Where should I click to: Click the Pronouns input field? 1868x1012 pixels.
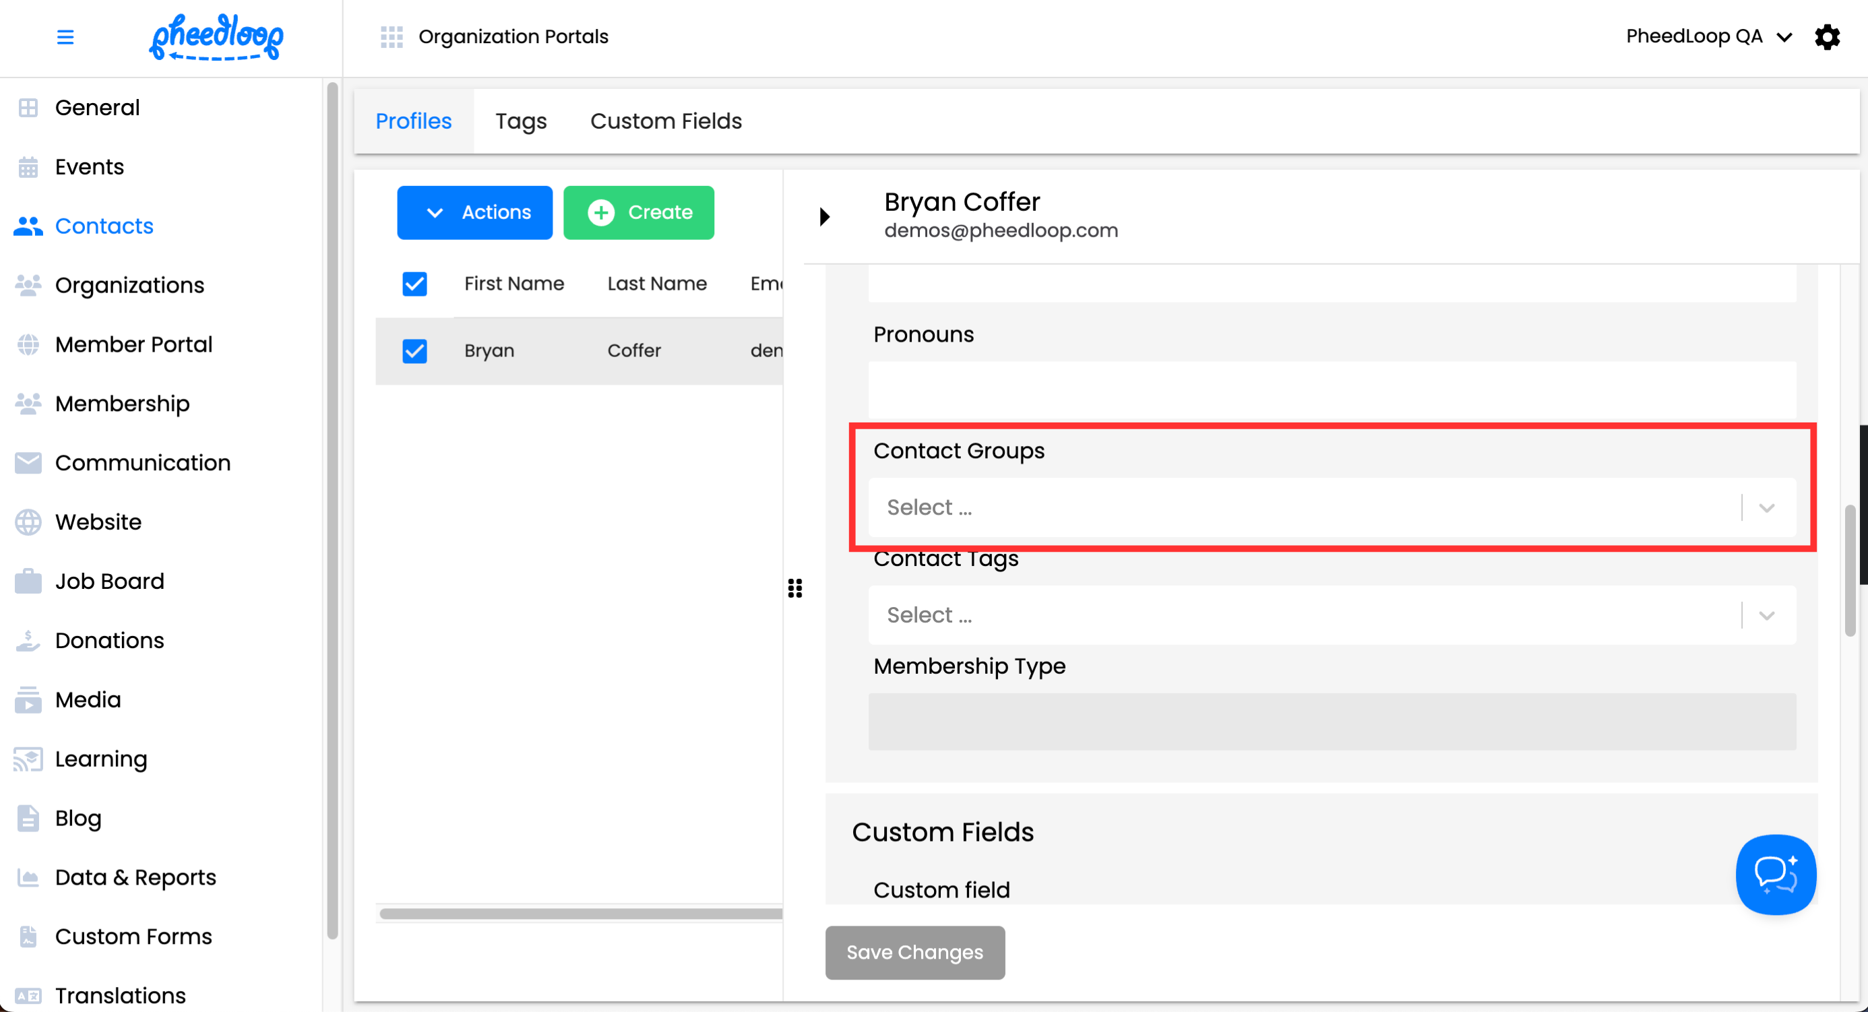(1332, 389)
